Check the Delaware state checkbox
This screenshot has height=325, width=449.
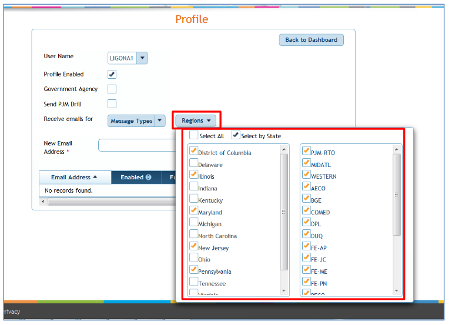[193, 163]
